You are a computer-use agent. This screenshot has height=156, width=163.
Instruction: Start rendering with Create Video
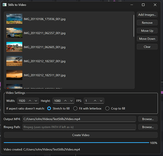[x=81, y=135]
